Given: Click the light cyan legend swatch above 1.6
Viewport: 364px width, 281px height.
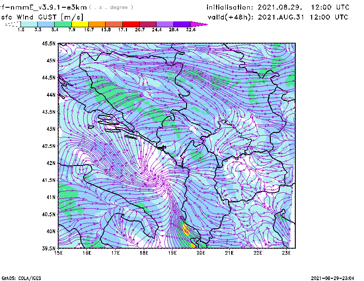Looking at the screenshot, I should pyautogui.click(x=29, y=24).
